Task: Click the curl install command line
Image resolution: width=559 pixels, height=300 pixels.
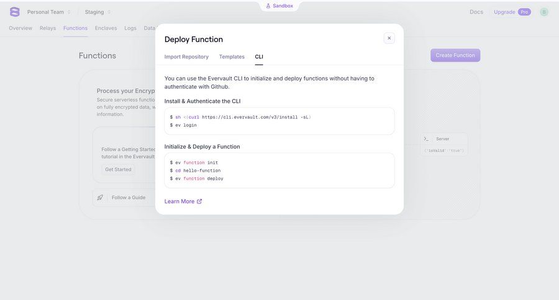Action: [x=240, y=117]
